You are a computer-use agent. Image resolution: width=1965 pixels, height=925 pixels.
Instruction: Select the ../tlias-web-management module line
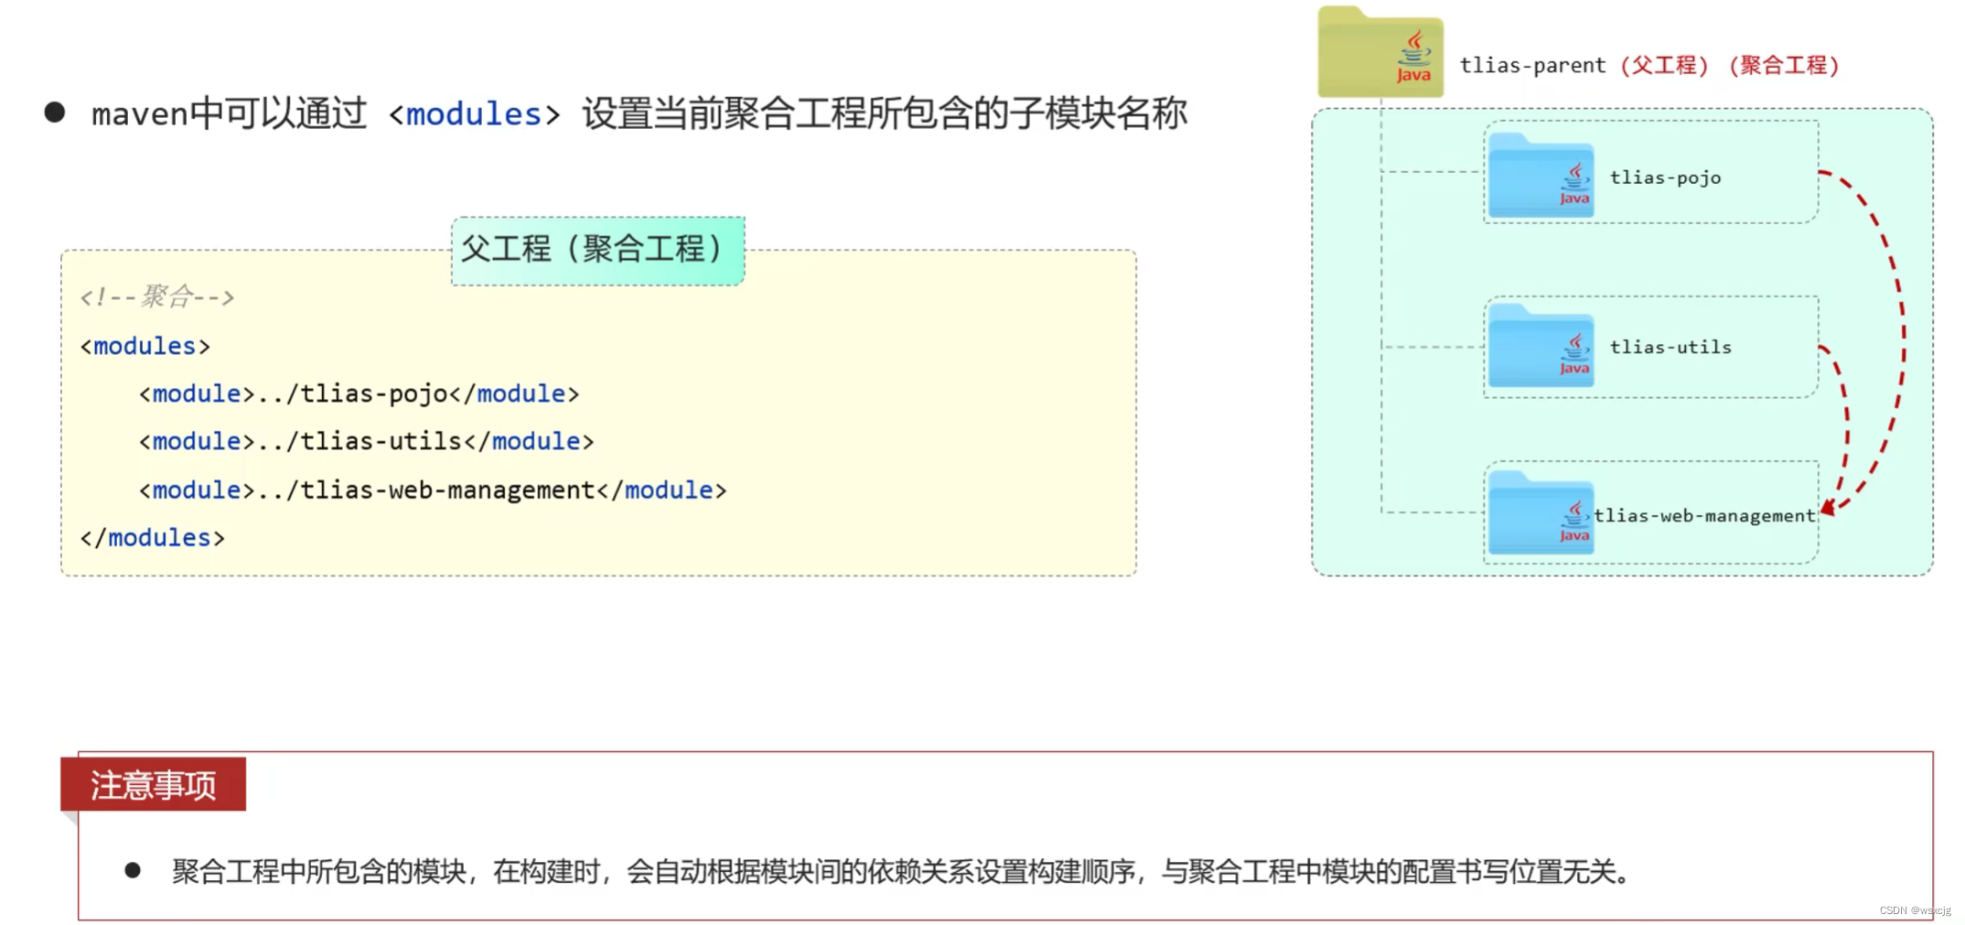[x=433, y=490]
